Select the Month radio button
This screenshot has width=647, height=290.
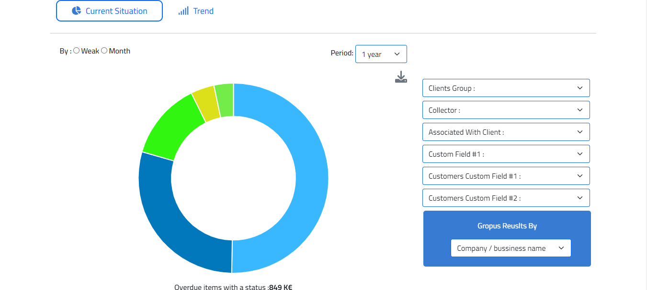click(x=104, y=51)
